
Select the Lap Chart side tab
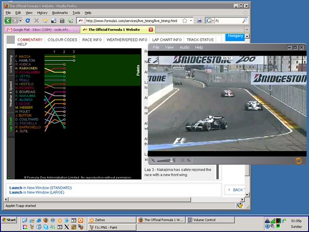point(11,124)
